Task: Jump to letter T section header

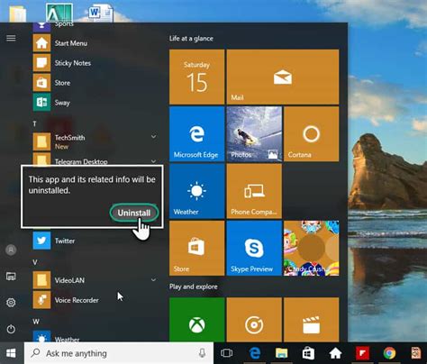Action: (x=34, y=123)
